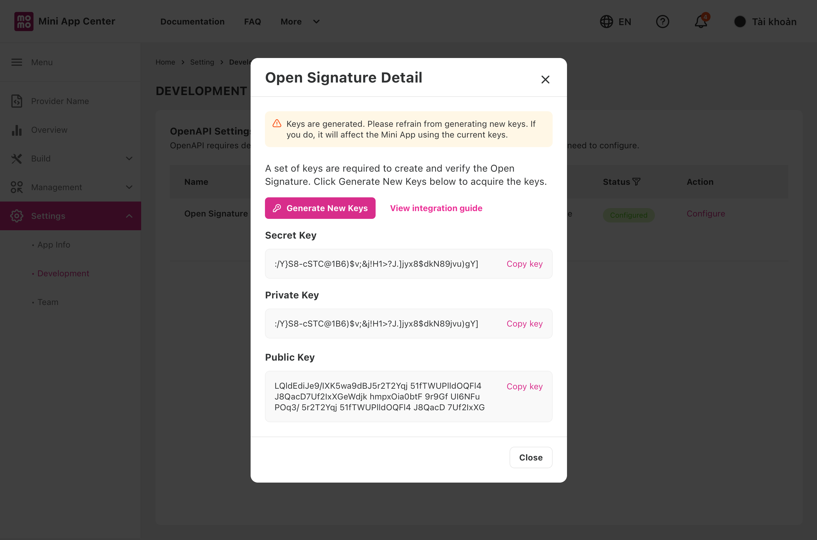Open the notifications bell icon
This screenshot has height=540, width=817.
tap(701, 22)
